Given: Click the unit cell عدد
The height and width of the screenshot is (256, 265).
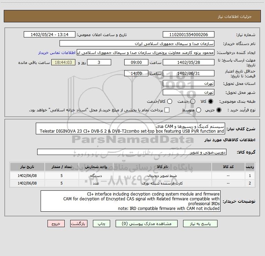Looking at the screenshot, I should pos(96,183).
